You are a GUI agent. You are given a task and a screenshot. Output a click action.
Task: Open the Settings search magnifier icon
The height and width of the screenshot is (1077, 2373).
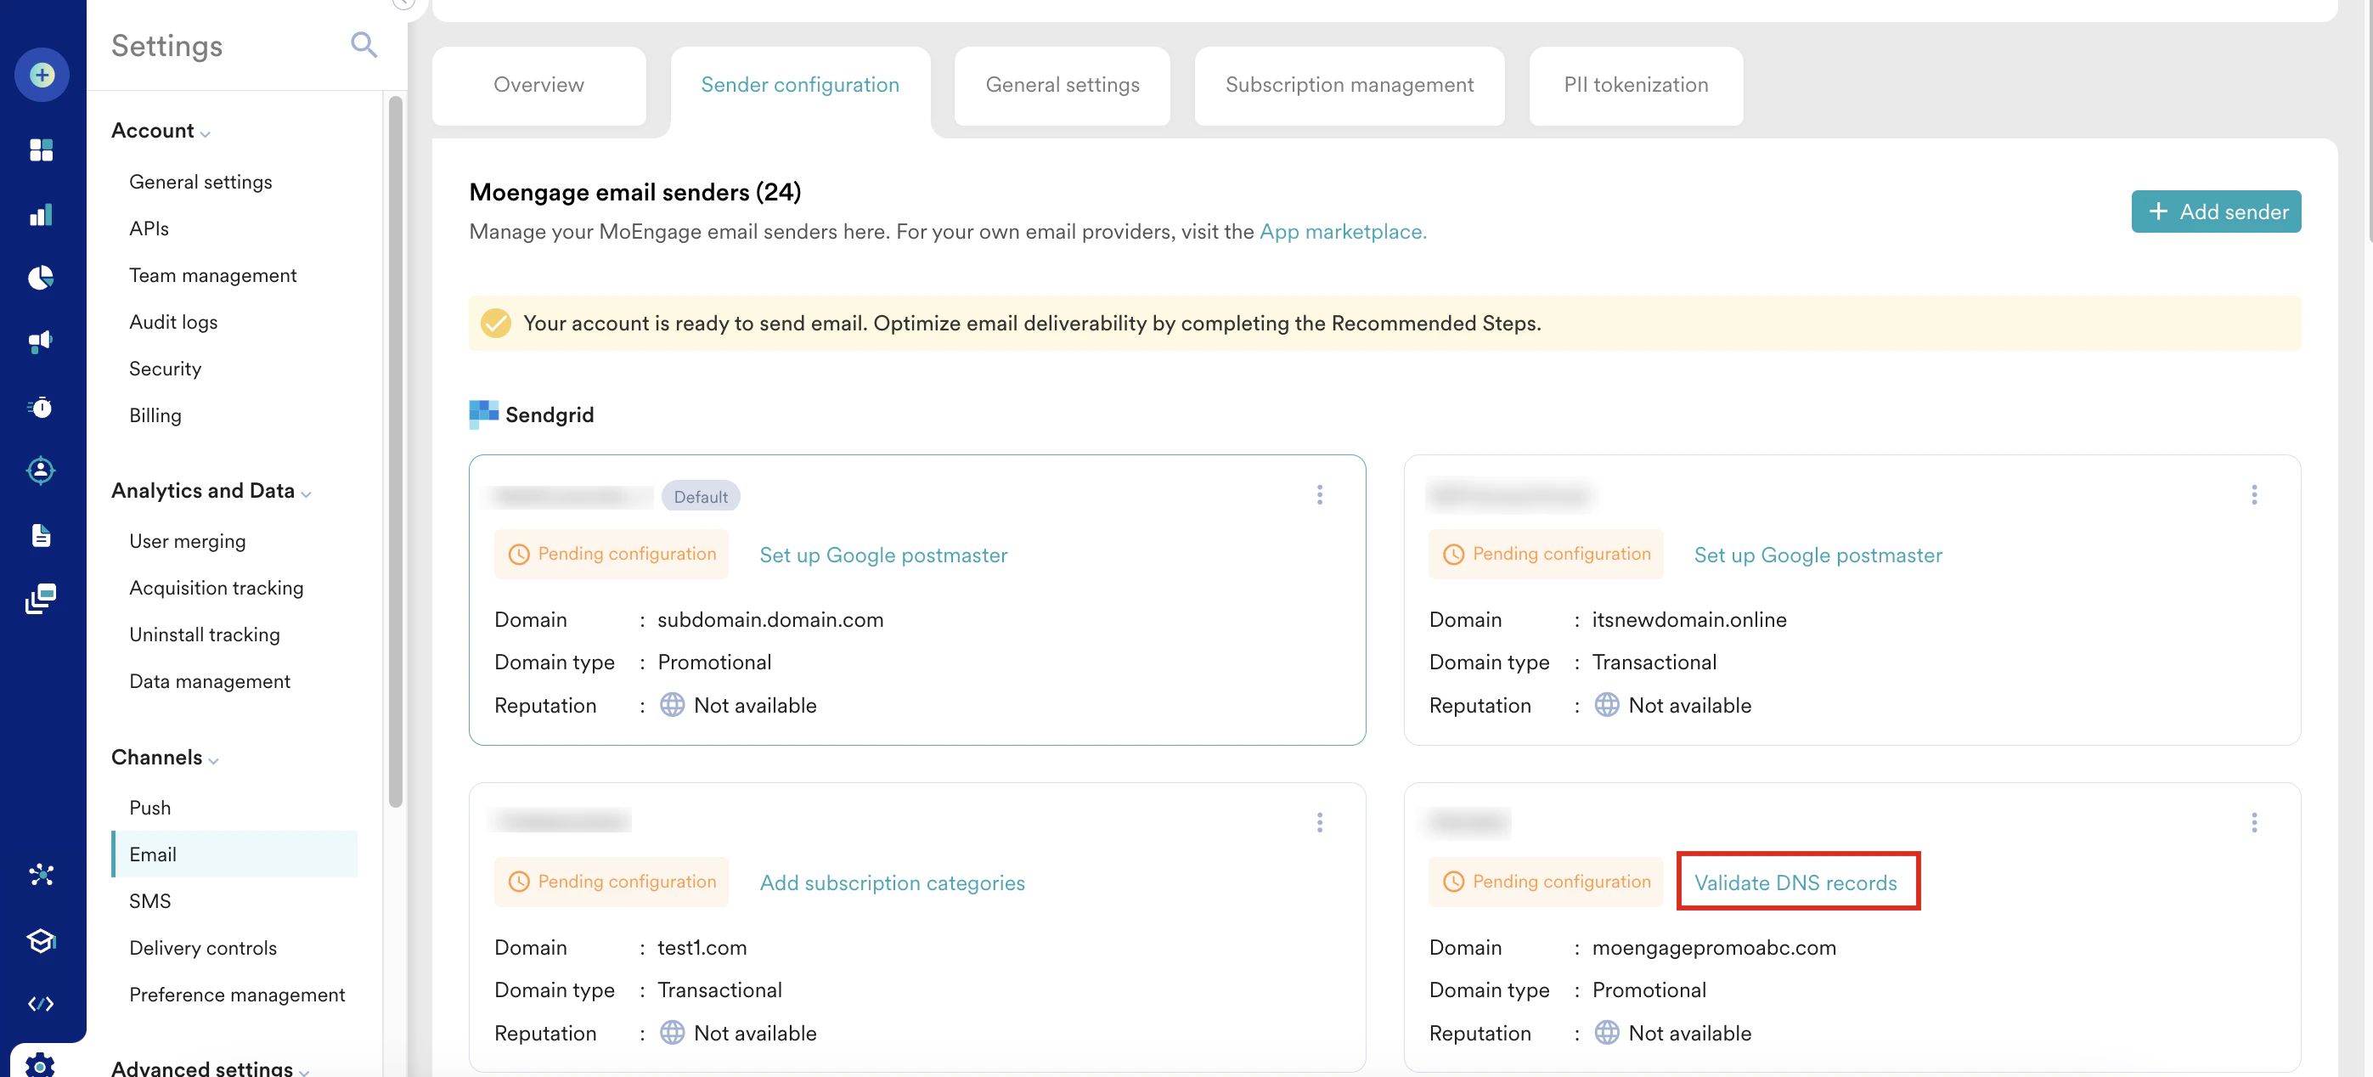(364, 44)
